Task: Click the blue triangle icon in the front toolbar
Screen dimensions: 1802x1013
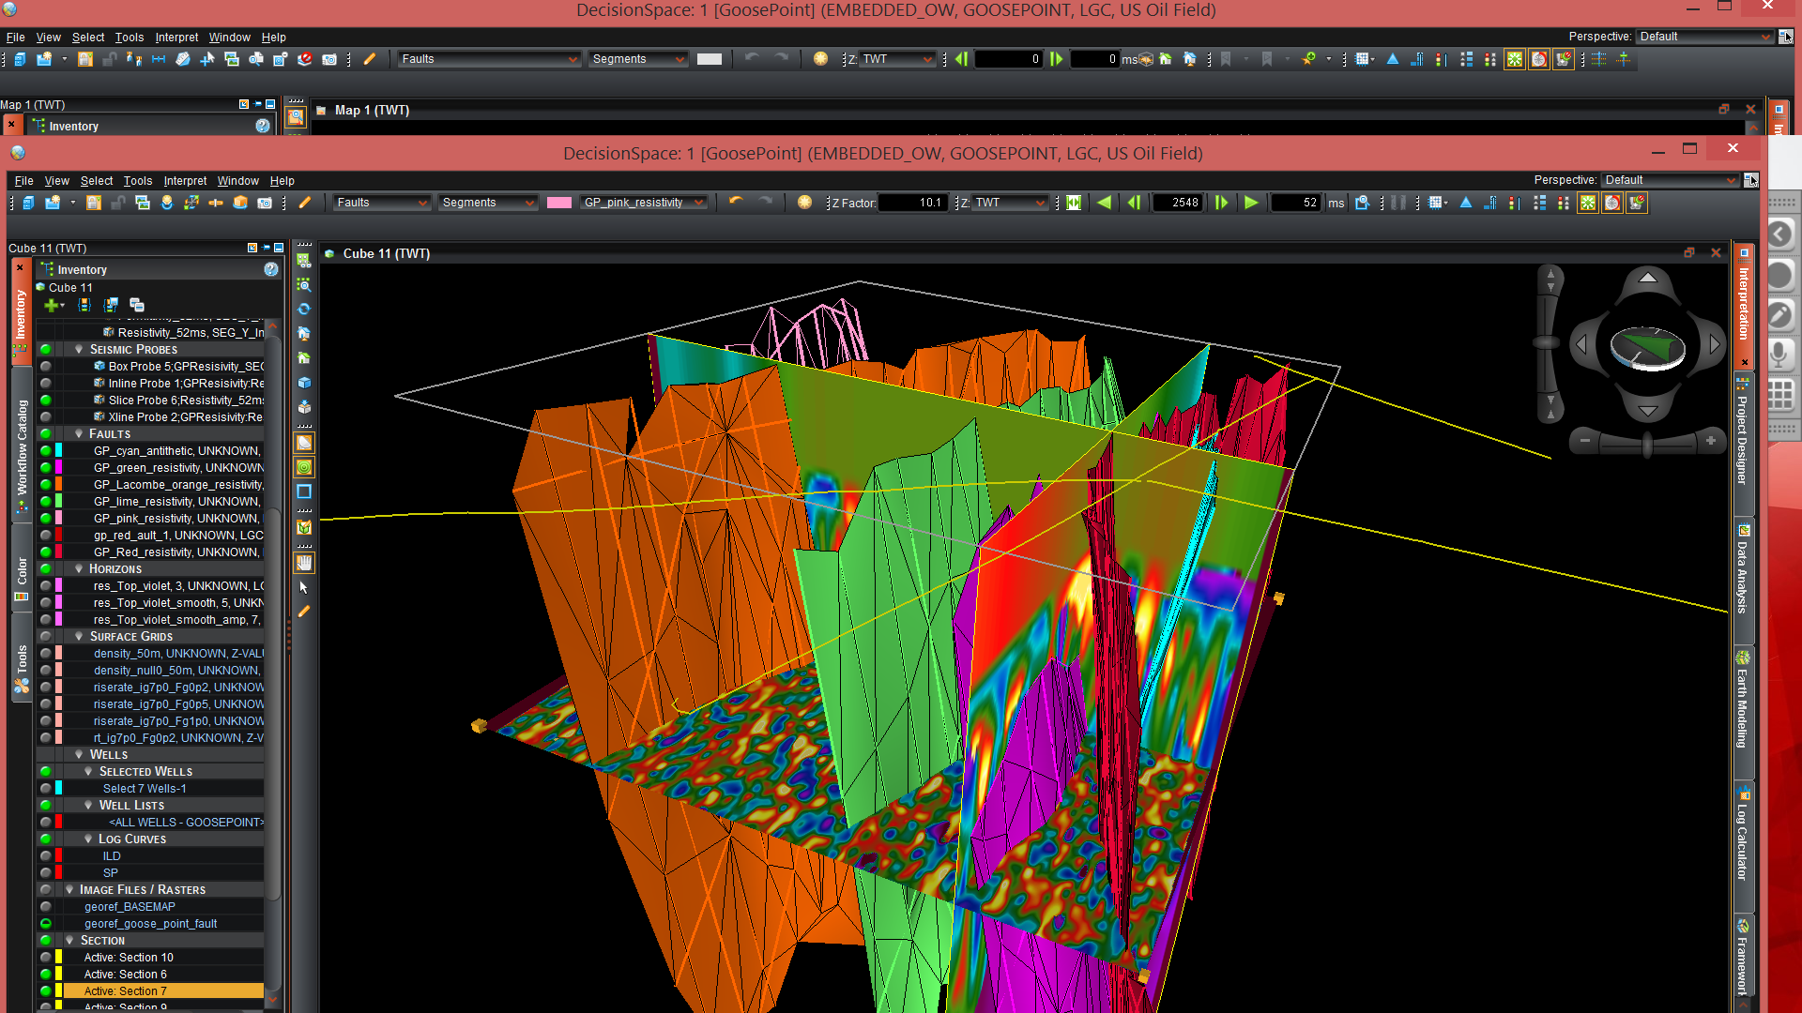Action: [x=1465, y=203]
